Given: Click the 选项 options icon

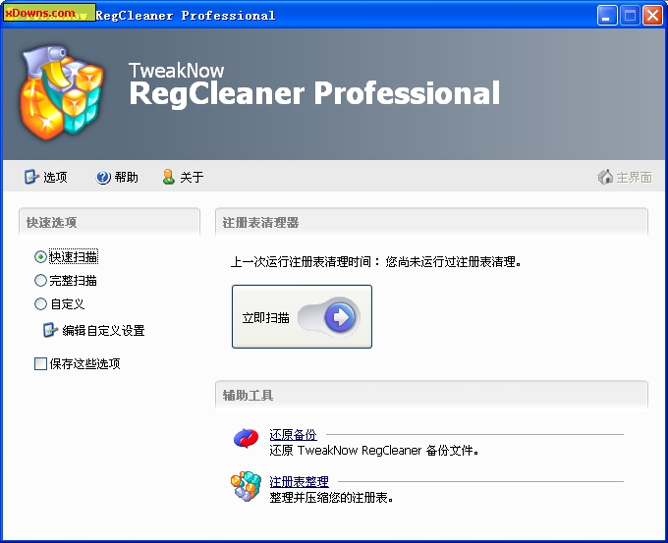Looking at the screenshot, I should (x=31, y=177).
